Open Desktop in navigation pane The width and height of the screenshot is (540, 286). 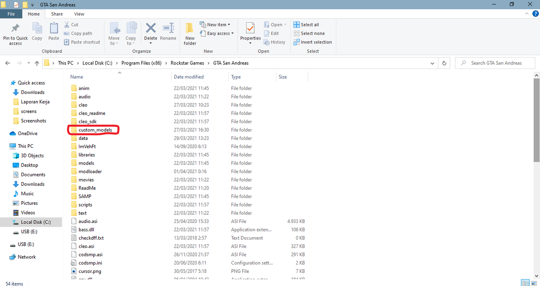[x=30, y=165]
